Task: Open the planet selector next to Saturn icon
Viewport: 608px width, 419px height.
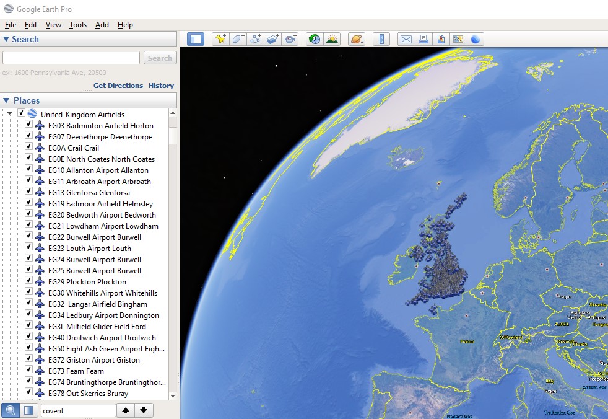Action: [x=357, y=38]
